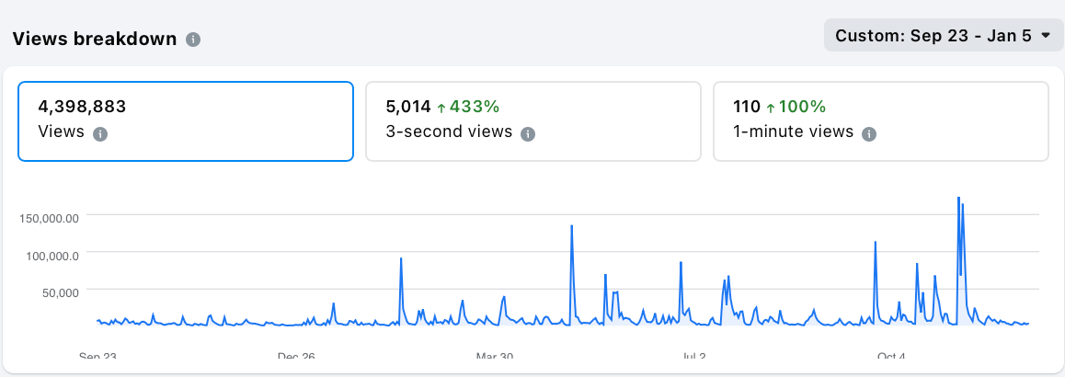Click the tallest spike in the views chart
Viewport: 1065px width, 377px height.
tap(958, 200)
